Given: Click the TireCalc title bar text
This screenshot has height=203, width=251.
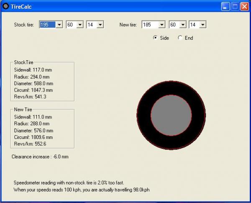Looking at the screenshot, I should 22,6.
